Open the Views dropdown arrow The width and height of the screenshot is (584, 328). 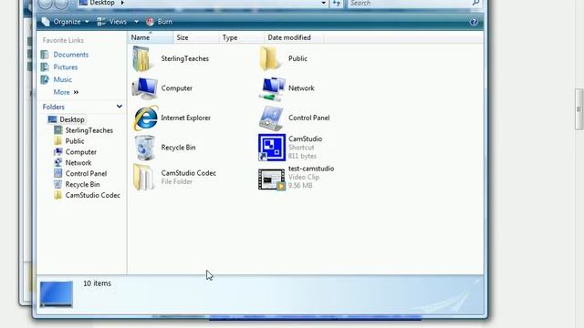coord(136,22)
